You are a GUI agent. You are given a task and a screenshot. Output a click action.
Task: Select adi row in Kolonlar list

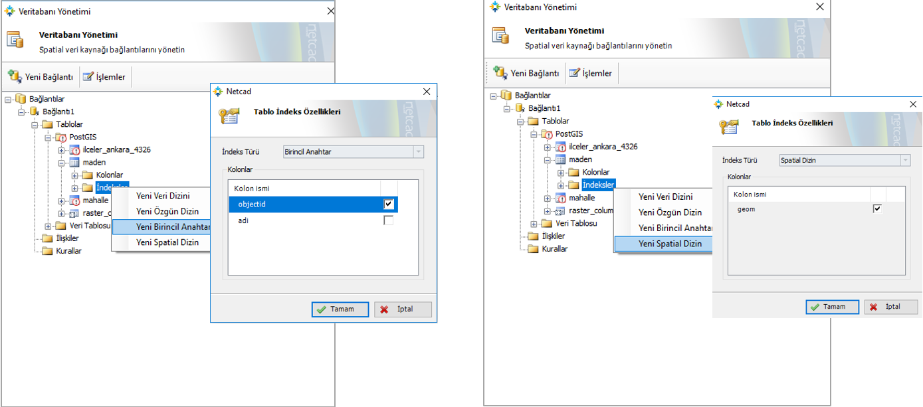tap(313, 220)
